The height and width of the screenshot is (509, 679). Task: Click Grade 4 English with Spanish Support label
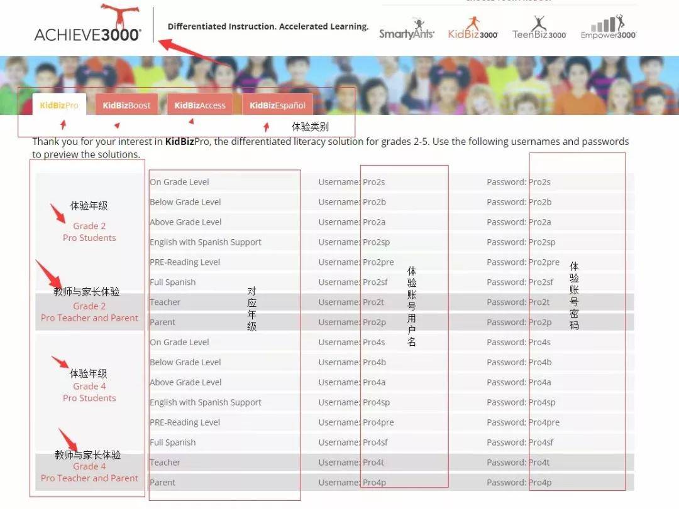click(205, 402)
